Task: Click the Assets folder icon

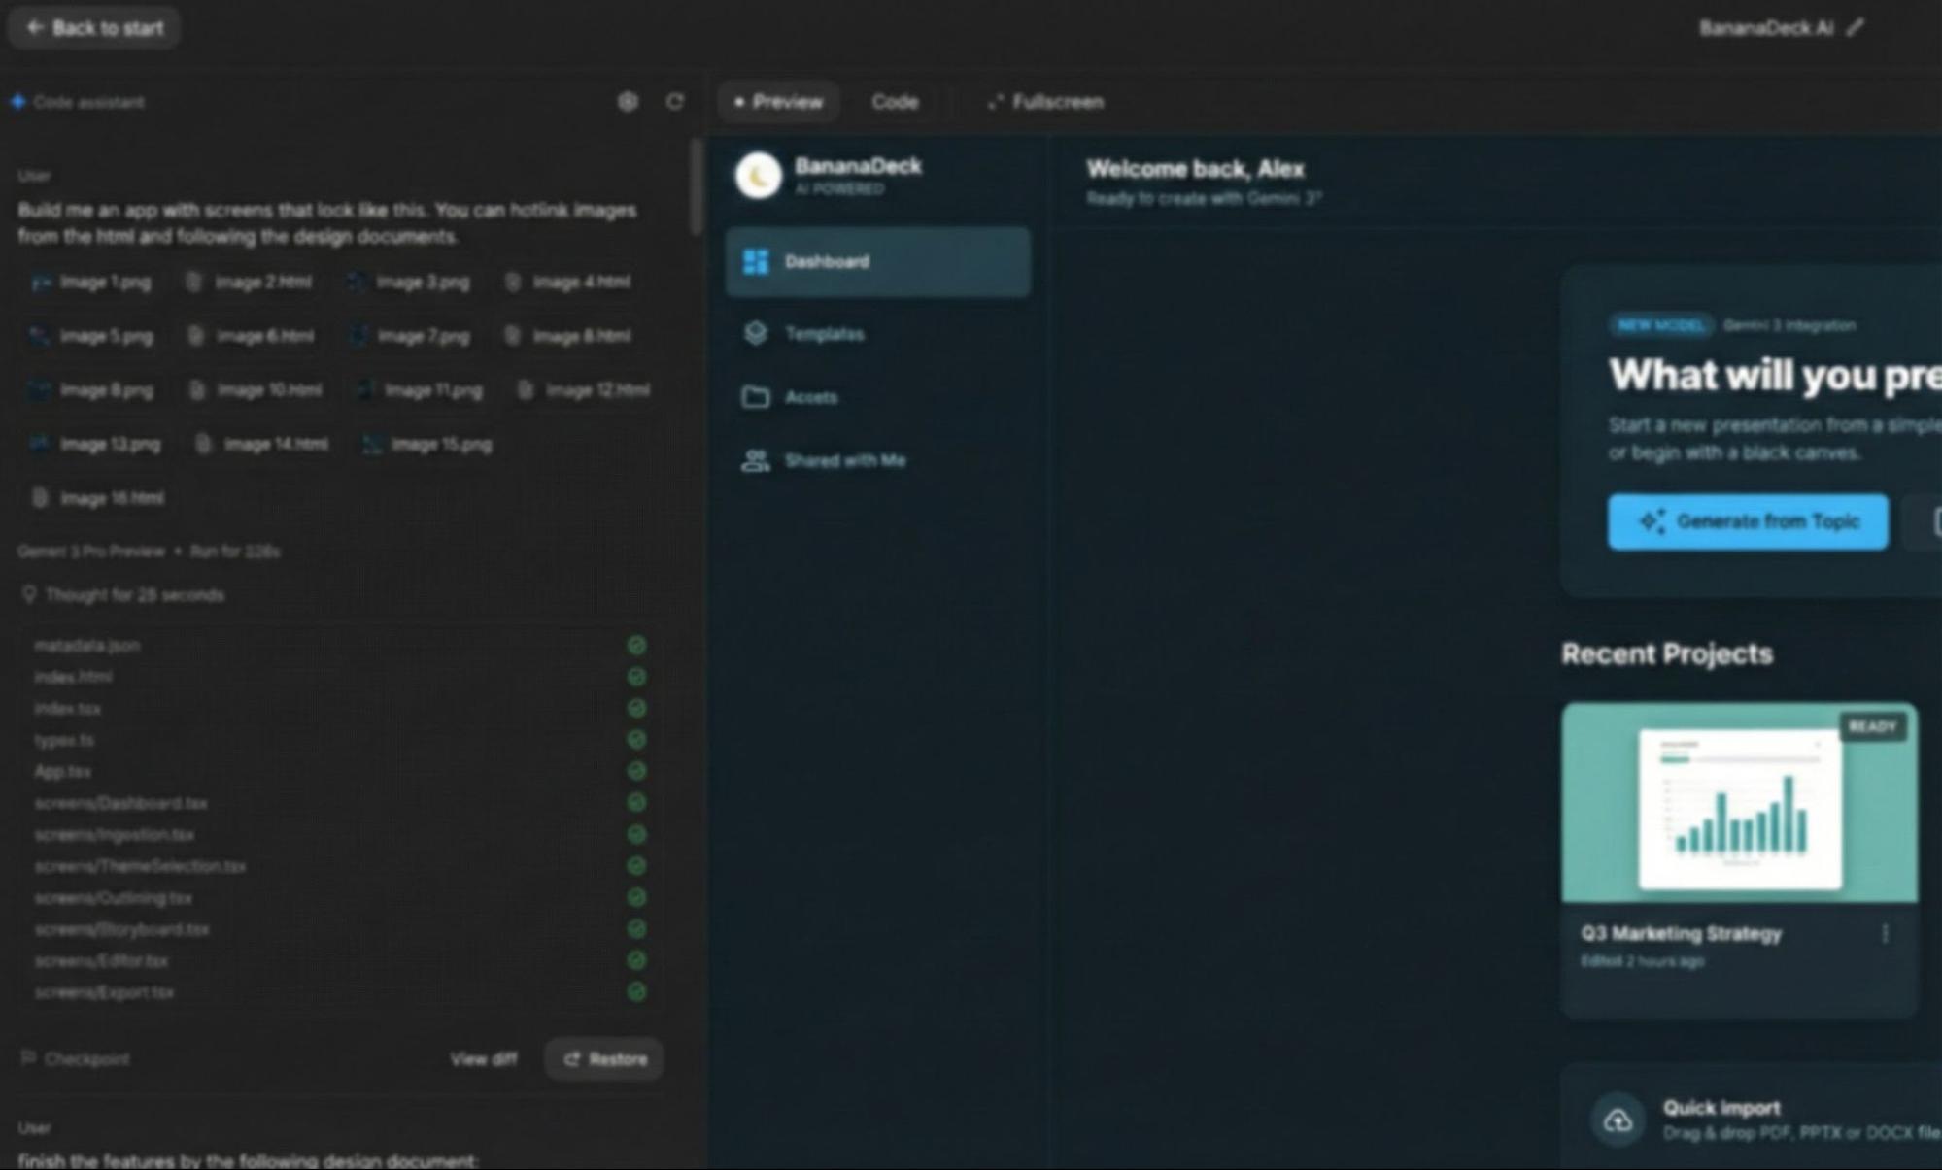Action: pyautogui.click(x=756, y=397)
